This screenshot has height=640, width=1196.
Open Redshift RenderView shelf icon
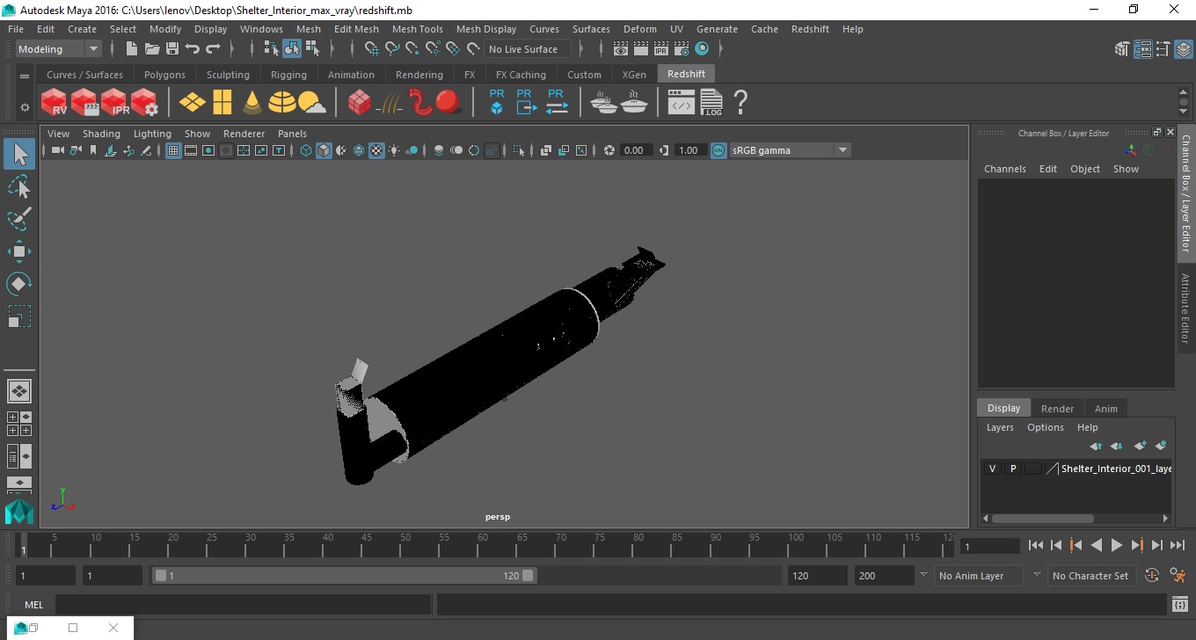55,102
